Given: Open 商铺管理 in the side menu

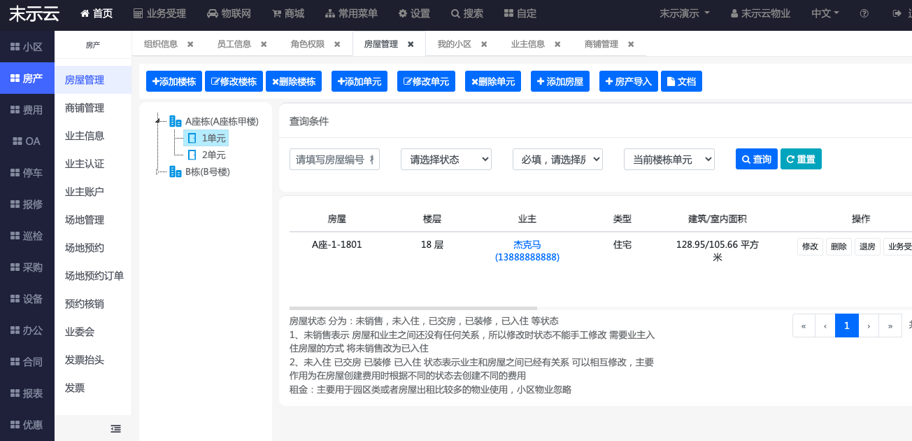Looking at the screenshot, I should pyautogui.click(x=85, y=108).
